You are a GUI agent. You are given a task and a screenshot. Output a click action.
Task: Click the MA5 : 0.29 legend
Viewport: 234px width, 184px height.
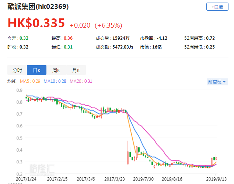[x=30, y=81]
